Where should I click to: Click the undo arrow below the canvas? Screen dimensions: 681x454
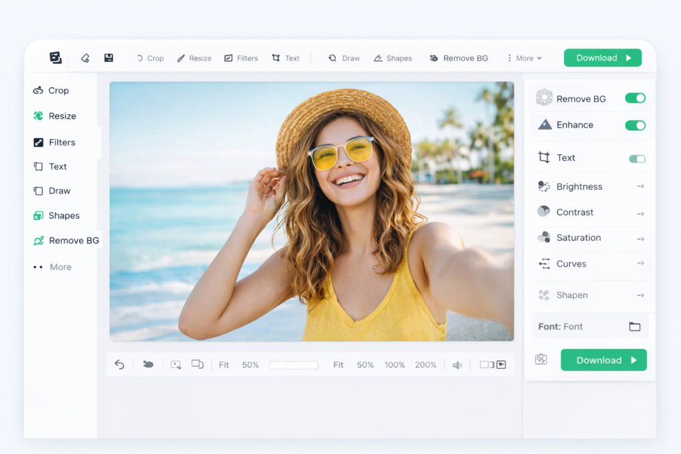click(x=120, y=364)
